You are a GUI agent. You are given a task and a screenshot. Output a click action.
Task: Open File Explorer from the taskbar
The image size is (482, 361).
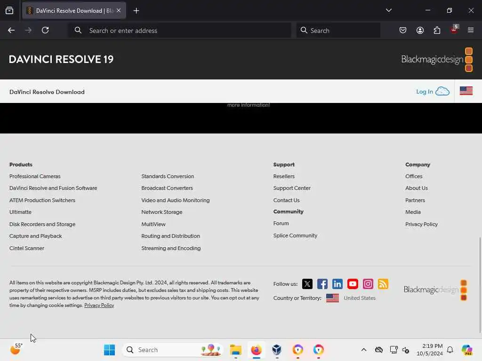pyautogui.click(x=236, y=350)
